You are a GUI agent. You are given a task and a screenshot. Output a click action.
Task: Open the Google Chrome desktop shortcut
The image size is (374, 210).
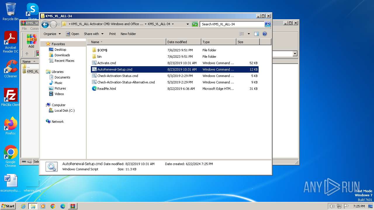click(x=11, y=156)
